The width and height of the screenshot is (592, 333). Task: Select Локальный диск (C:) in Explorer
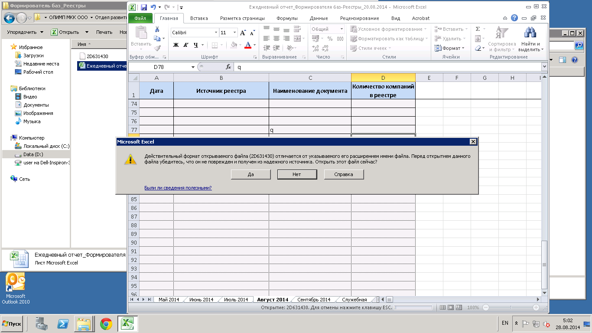click(x=46, y=146)
